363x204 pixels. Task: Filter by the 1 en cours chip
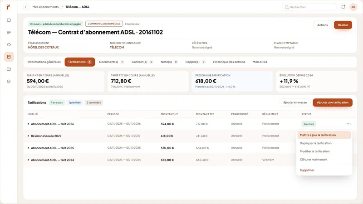[57, 103]
